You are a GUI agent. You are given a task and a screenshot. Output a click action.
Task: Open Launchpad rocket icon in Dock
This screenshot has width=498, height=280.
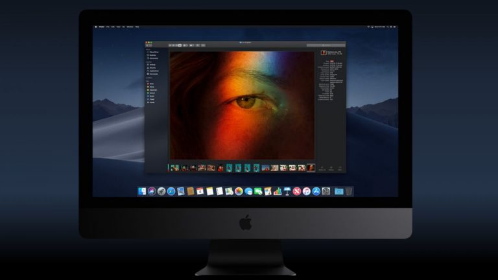tap(161, 191)
